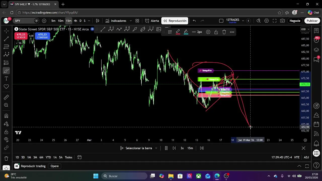Lock all drawing tools
Viewport: 322px width, 181px height.
coord(6,132)
